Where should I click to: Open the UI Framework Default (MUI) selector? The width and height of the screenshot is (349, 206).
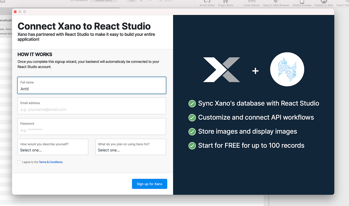(x=104, y=1)
